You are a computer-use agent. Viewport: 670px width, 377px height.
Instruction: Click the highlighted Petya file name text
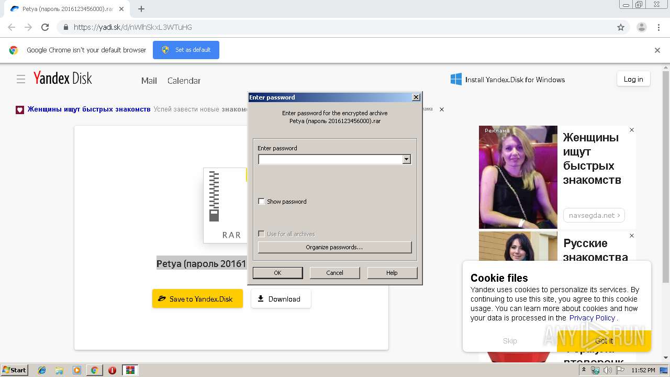coord(202,264)
